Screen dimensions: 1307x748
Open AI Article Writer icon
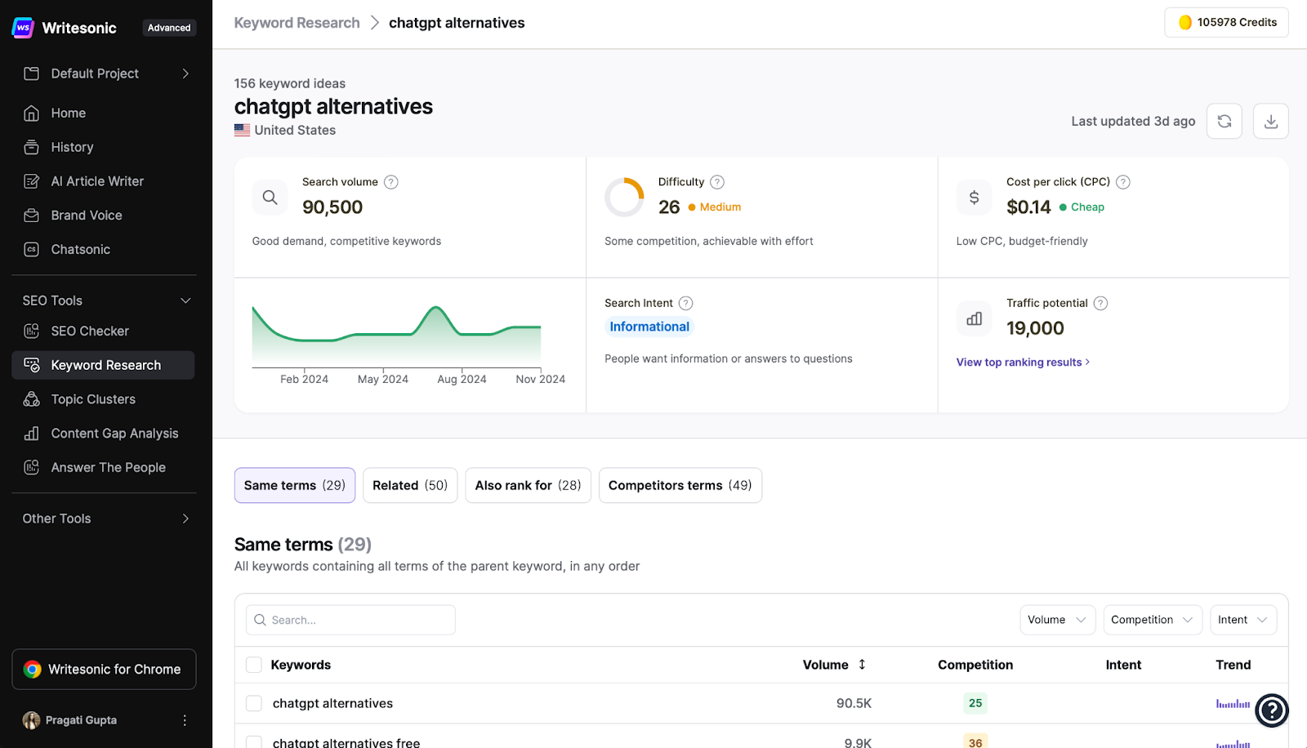pos(31,181)
